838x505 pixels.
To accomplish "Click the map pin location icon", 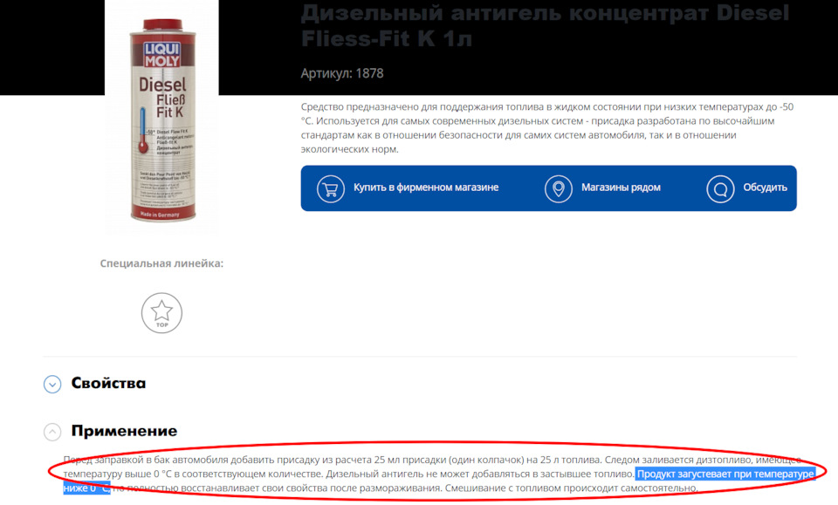I will (x=558, y=189).
